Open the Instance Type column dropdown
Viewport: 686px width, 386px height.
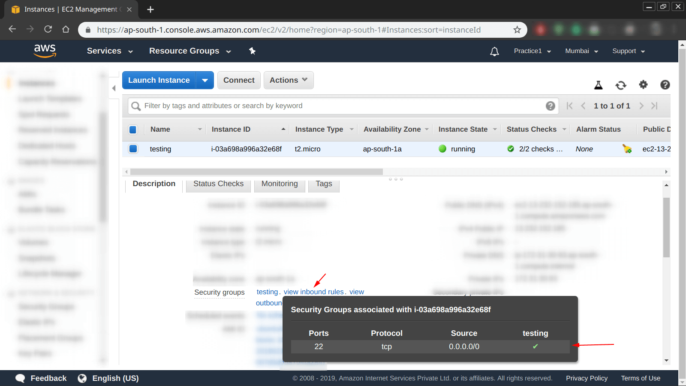(x=352, y=130)
